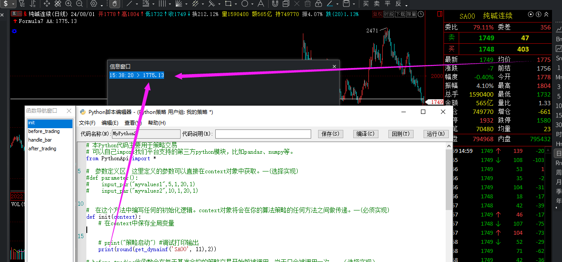This screenshot has height=262, width=562.
Task: Click the 编译(C) compile button
Action: coord(365,134)
